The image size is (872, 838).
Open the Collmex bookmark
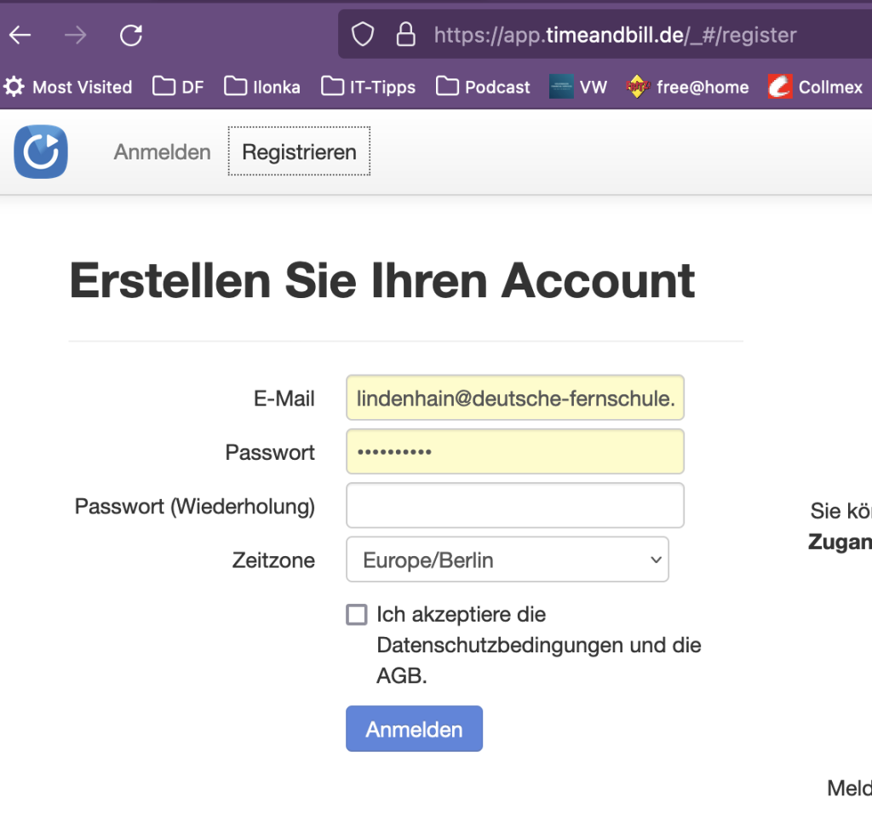click(815, 87)
